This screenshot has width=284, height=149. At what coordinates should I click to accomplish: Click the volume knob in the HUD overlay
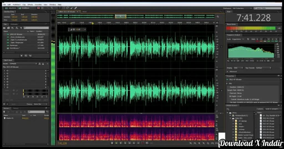[x=74, y=29]
